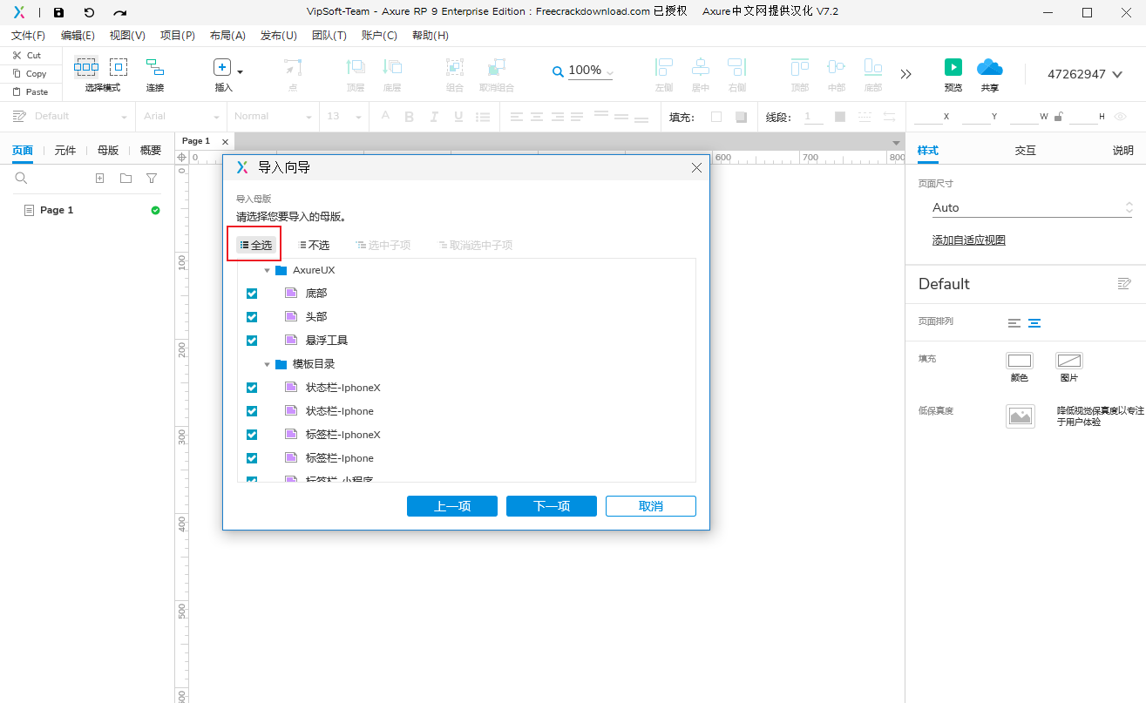Open the 插入 dropdown arrow
This screenshot has width=1146, height=703.
point(241,71)
